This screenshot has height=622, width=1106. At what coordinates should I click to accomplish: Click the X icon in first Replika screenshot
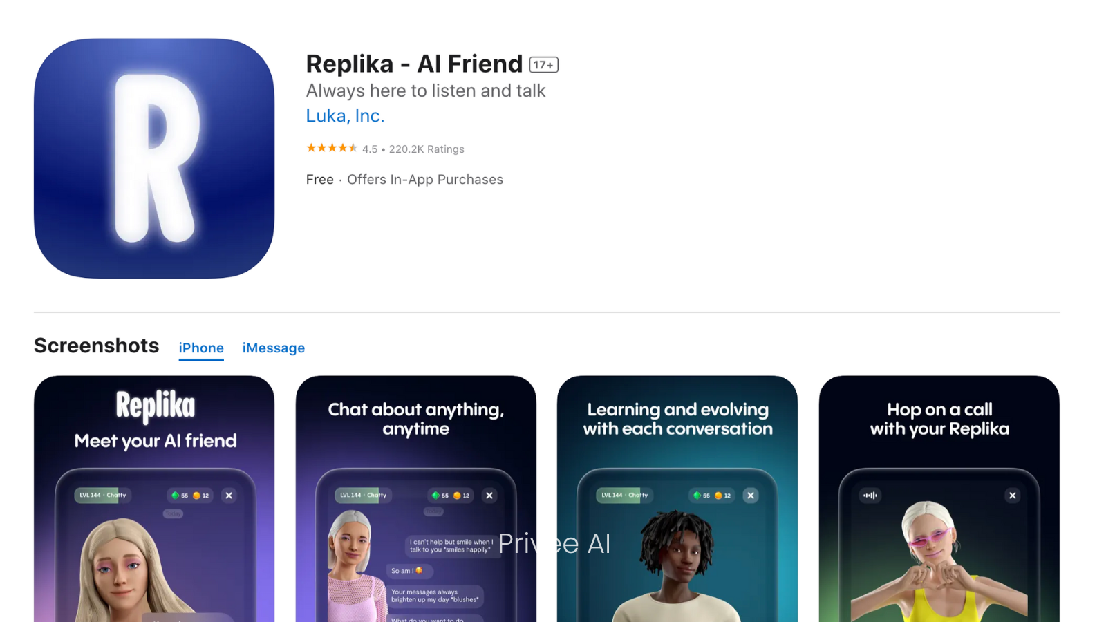point(229,496)
